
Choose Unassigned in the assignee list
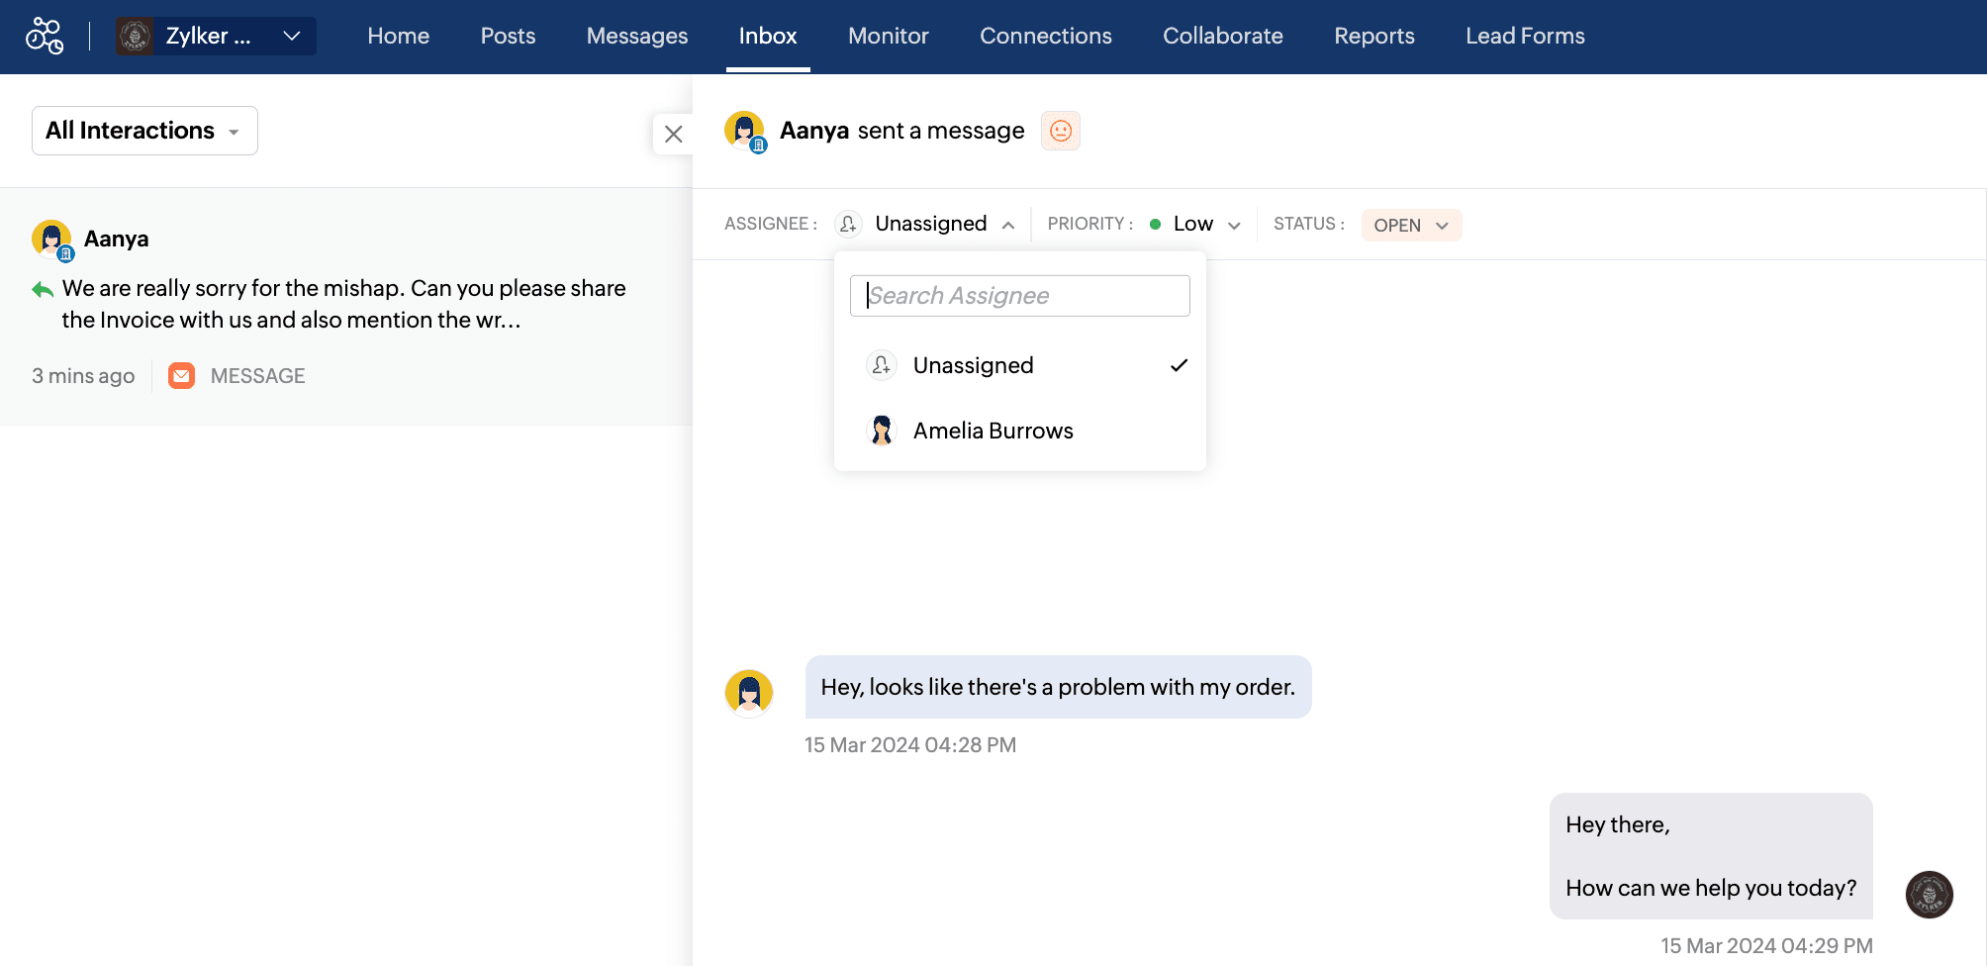tap(1020, 365)
